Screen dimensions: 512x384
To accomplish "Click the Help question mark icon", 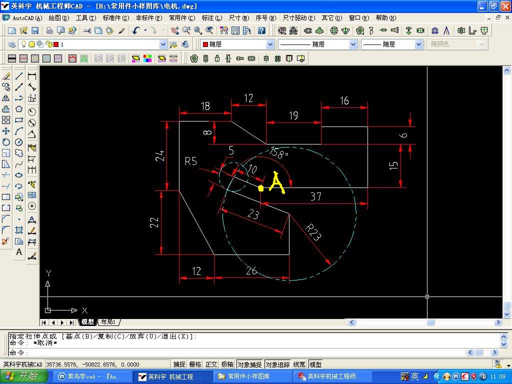I will tap(261, 30).
